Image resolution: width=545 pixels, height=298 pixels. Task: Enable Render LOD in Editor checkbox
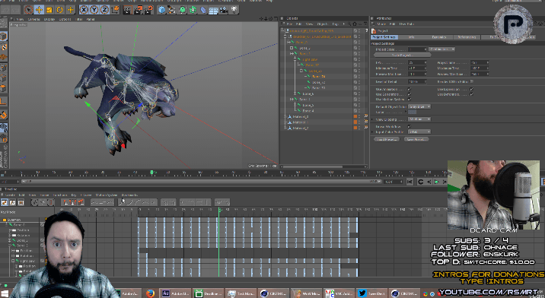(472, 81)
